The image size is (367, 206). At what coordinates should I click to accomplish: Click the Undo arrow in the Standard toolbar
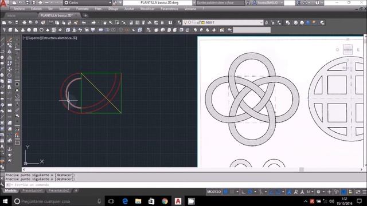[x=84, y=23]
